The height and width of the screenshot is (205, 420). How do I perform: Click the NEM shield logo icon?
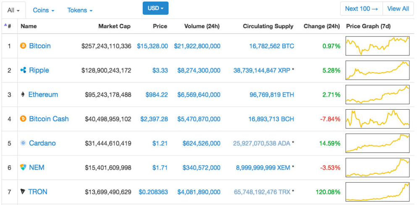coord(23,168)
